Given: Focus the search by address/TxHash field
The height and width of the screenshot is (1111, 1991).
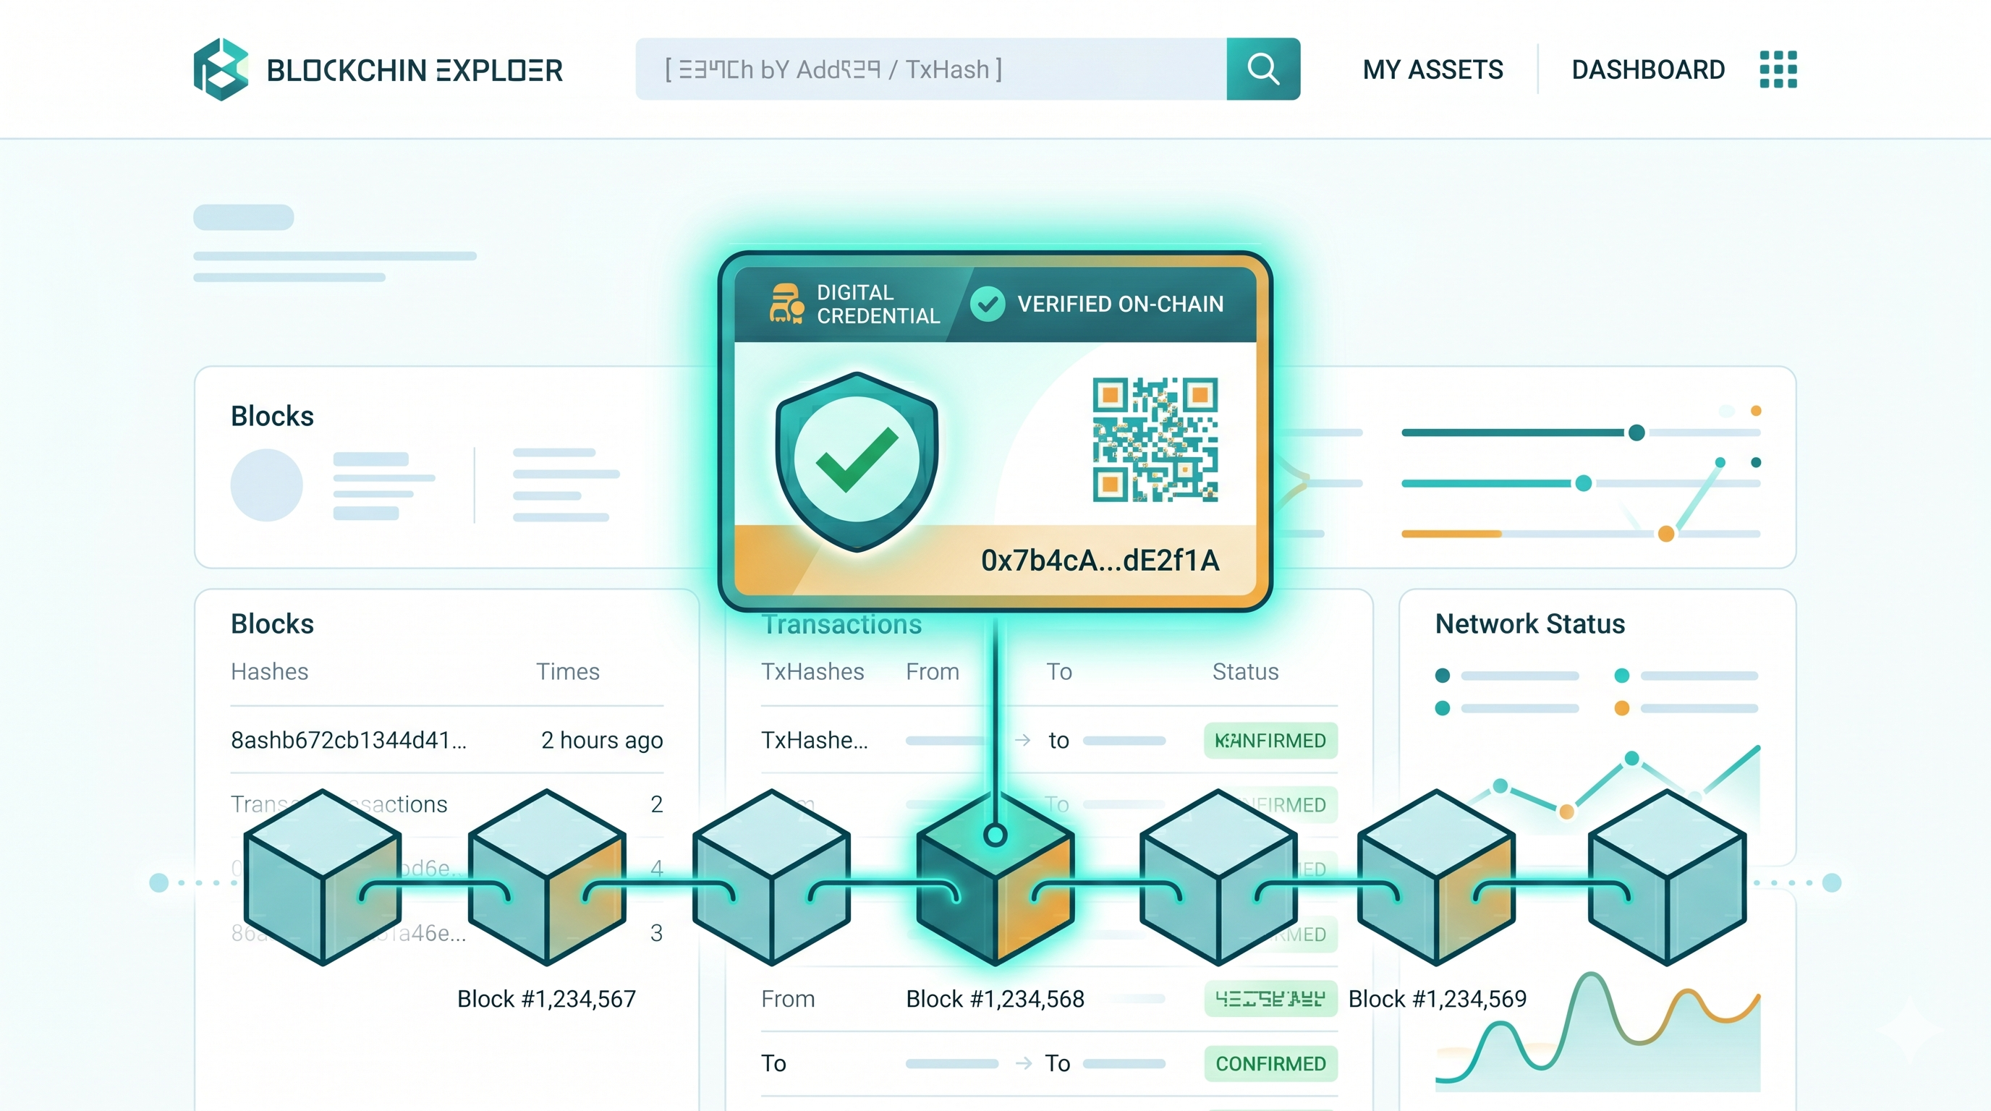Looking at the screenshot, I should (930, 69).
